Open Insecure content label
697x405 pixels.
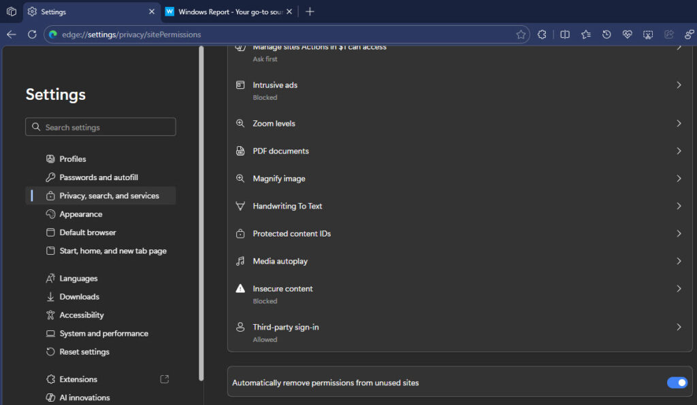[282, 288]
